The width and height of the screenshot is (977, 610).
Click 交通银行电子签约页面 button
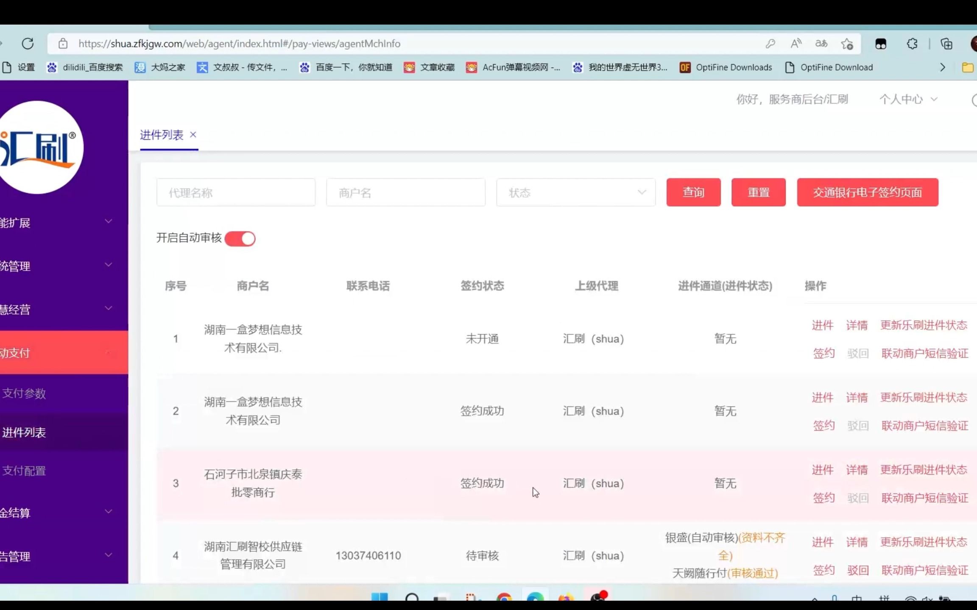click(x=867, y=192)
